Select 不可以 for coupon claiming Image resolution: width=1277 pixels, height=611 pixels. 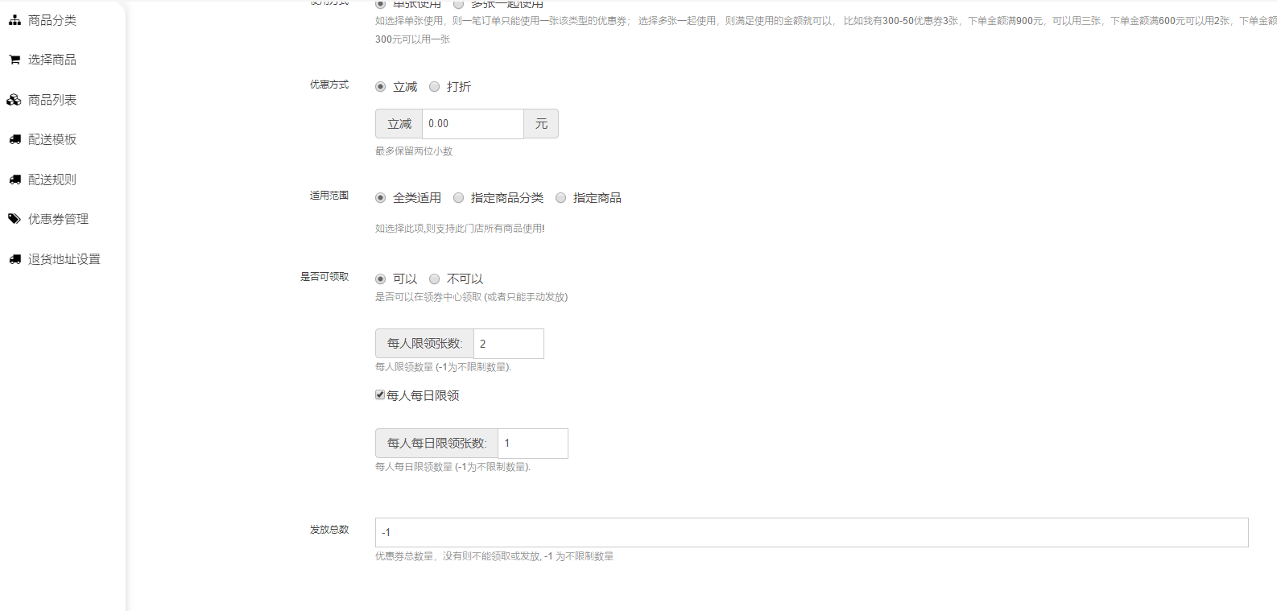point(435,279)
